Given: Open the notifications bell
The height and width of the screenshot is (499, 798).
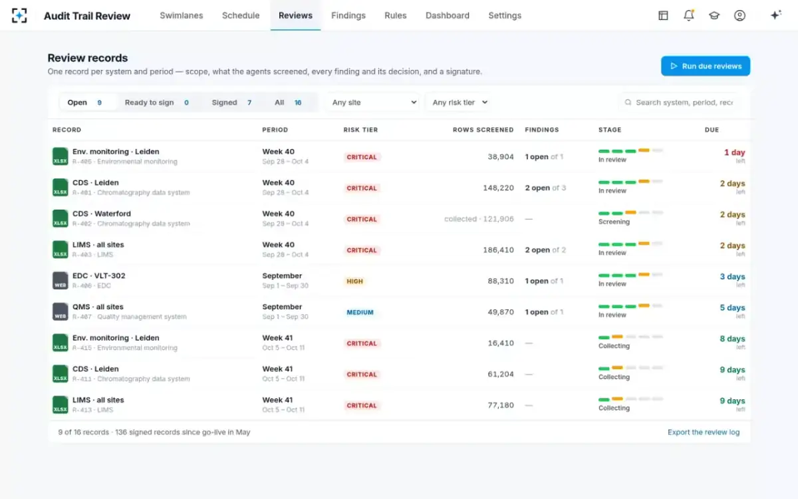Looking at the screenshot, I should click(689, 15).
